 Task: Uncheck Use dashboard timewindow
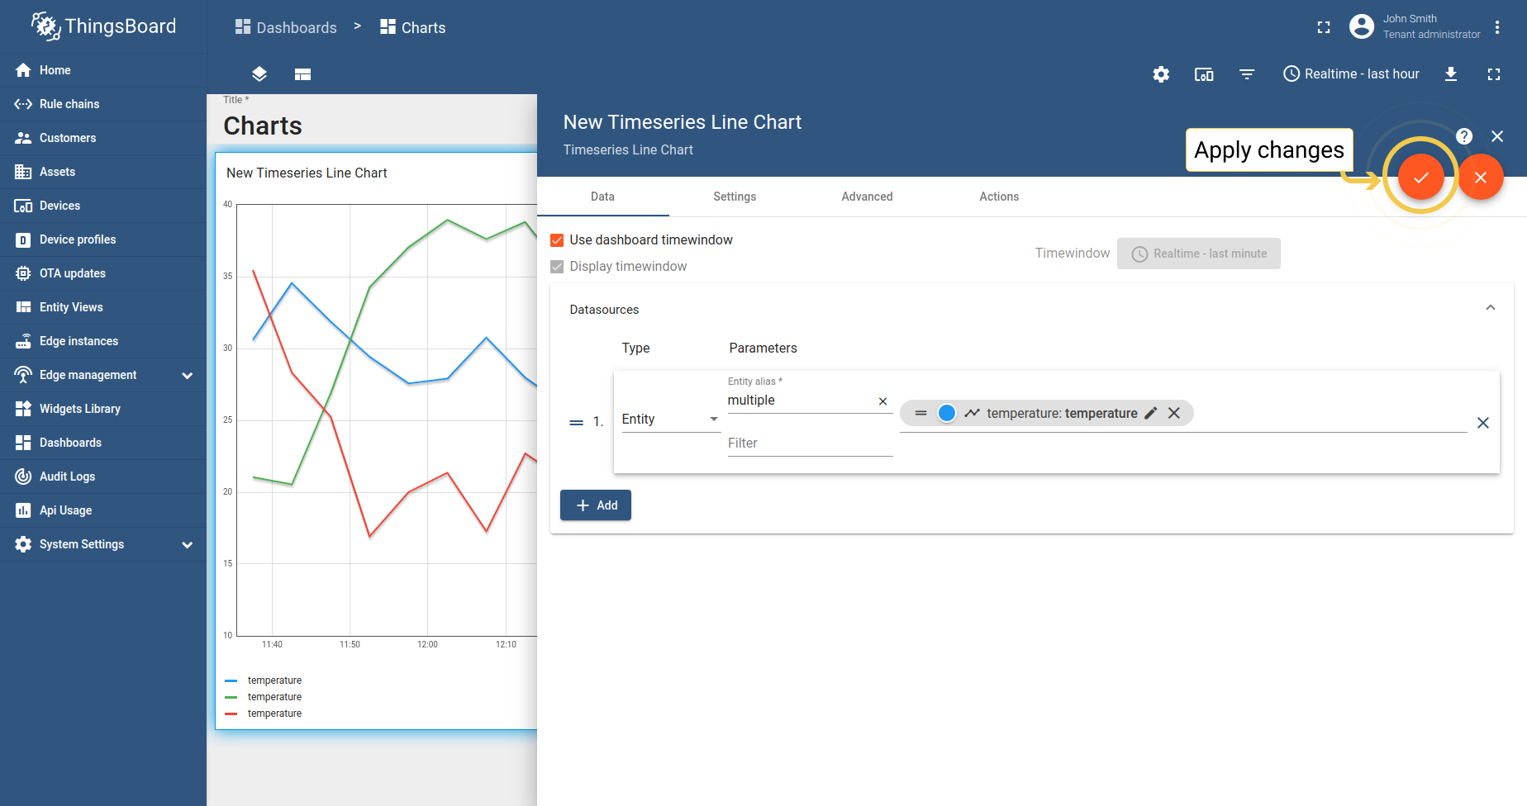[557, 240]
